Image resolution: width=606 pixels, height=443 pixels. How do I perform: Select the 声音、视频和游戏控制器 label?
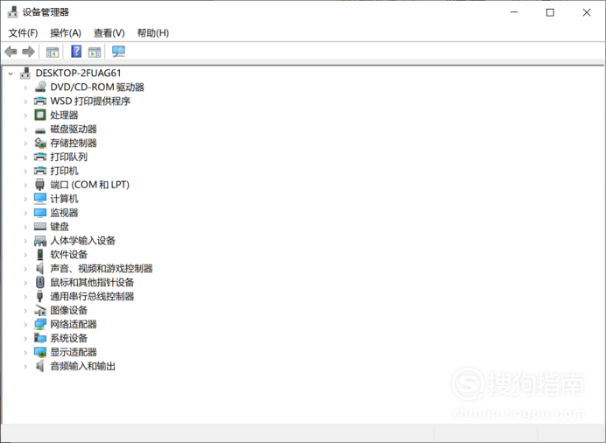pos(102,269)
